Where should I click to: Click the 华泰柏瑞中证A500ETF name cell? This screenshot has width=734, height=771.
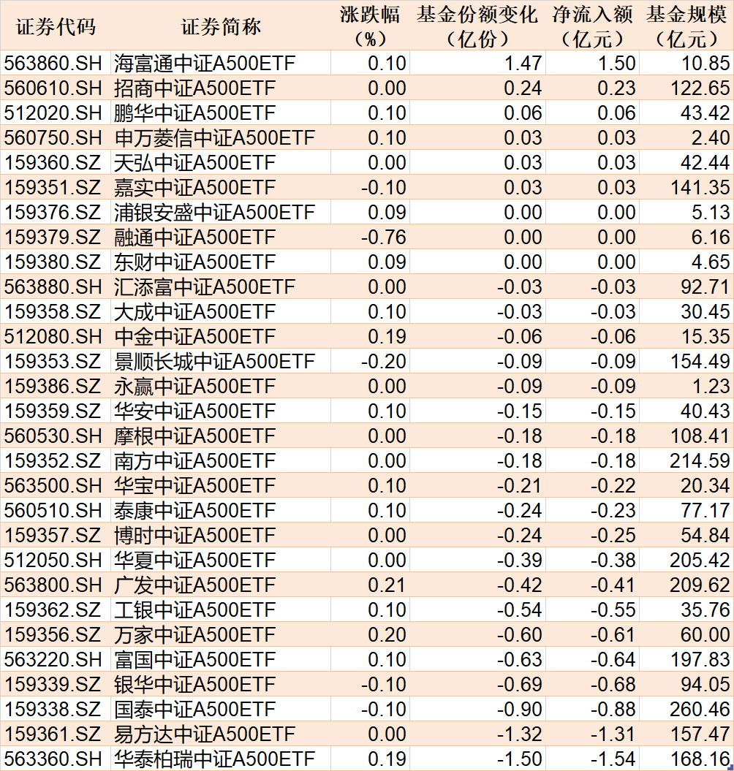214,759
